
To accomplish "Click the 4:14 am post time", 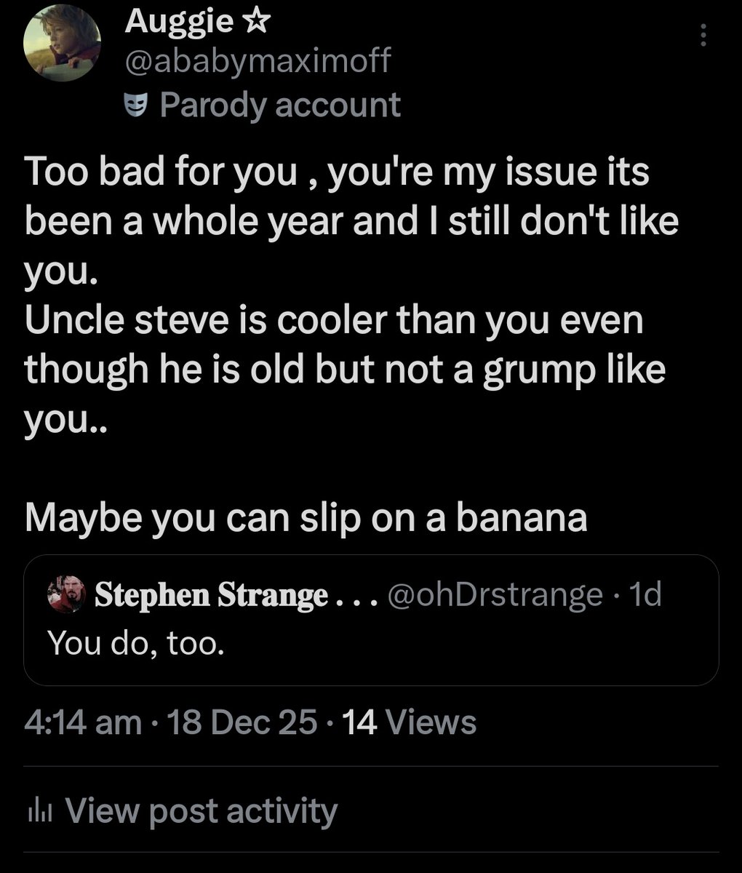I will [x=82, y=722].
